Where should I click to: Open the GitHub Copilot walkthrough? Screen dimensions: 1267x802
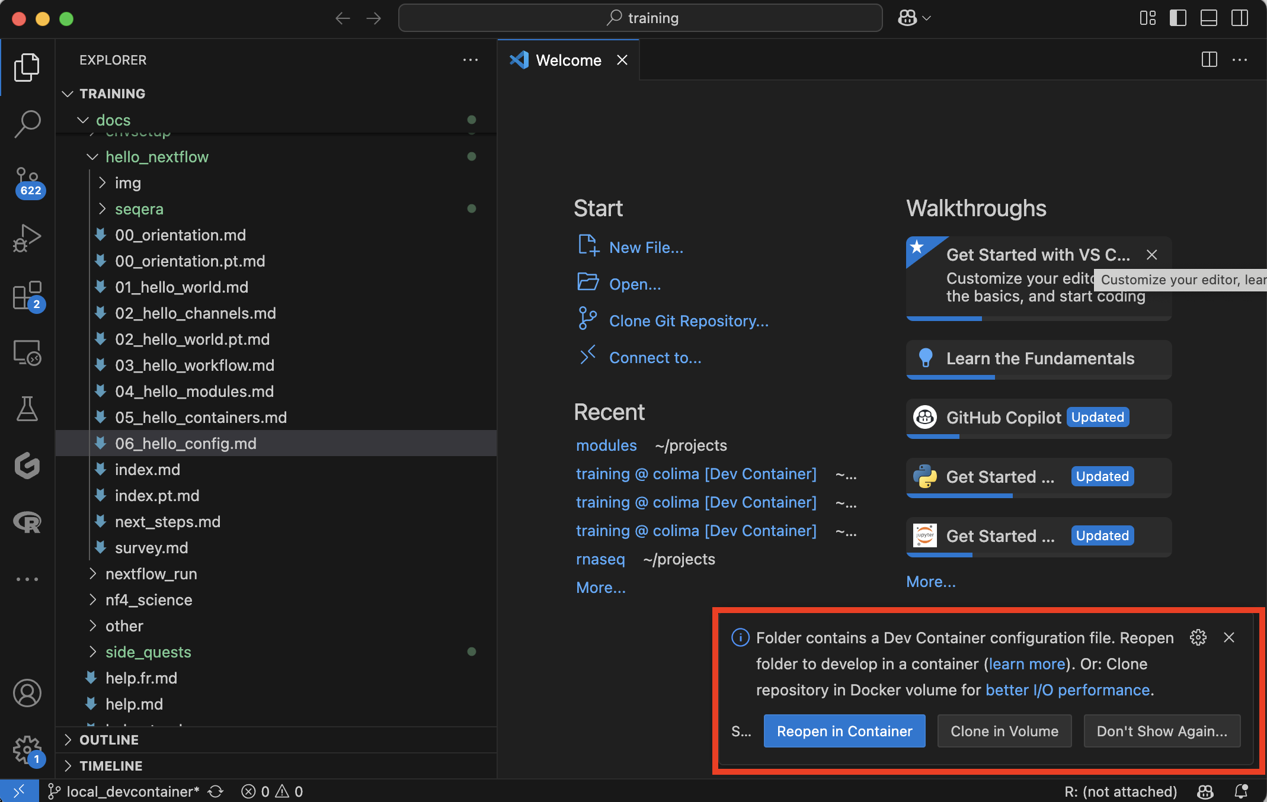(1039, 418)
